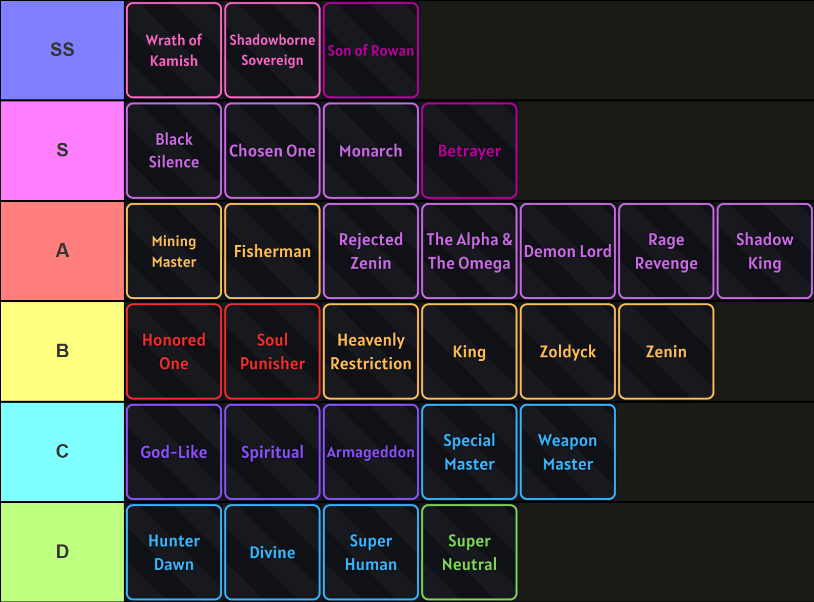Pick the Son of Rowan tile

click(371, 50)
